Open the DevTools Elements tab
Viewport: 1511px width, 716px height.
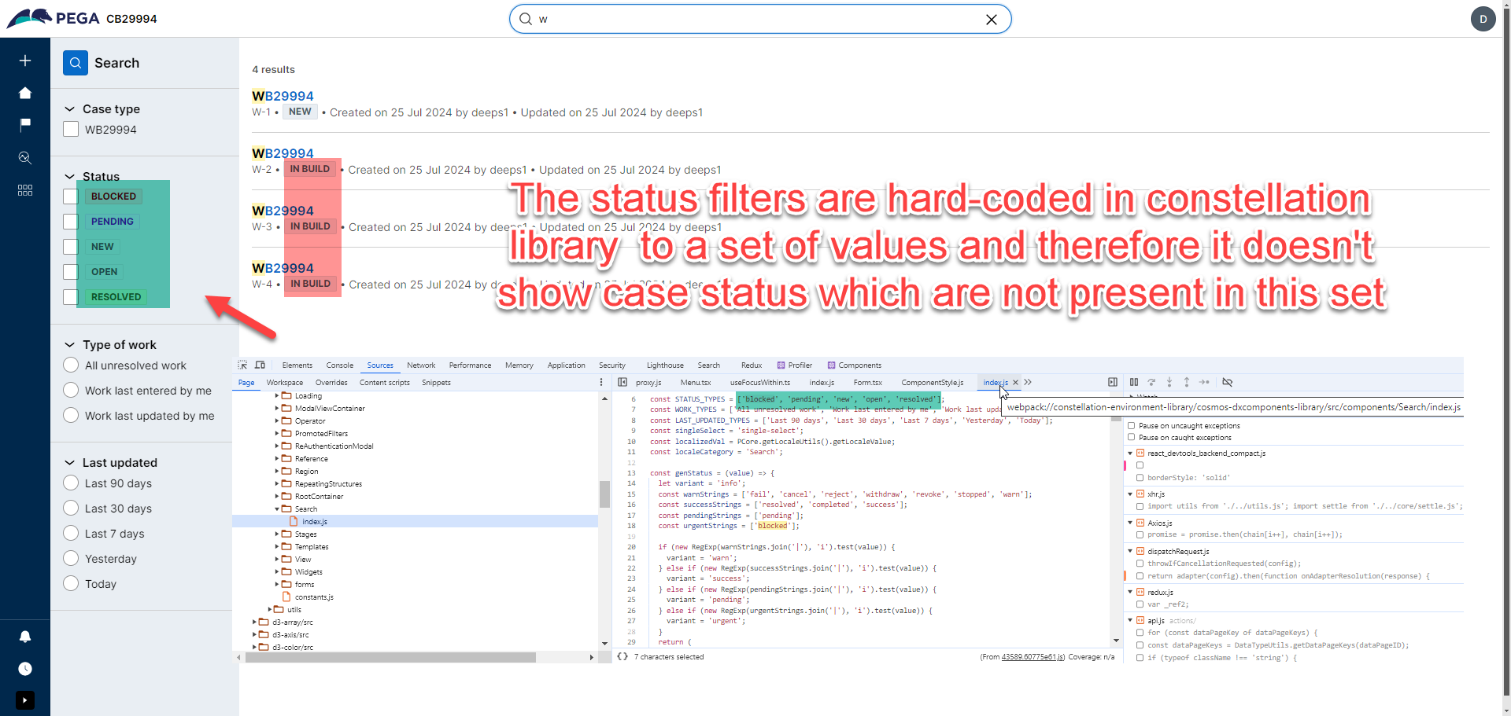point(297,365)
